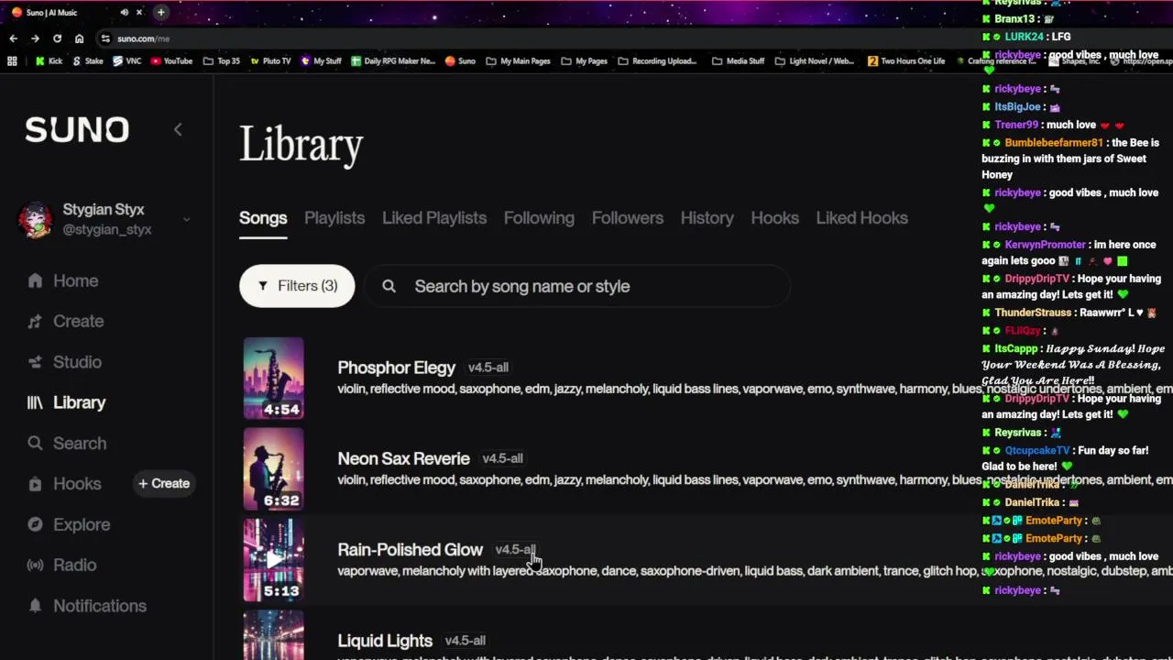This screenshot has height=660, width=1173.
Task: Click the browser forward arrow
Action: click(35, 38)
